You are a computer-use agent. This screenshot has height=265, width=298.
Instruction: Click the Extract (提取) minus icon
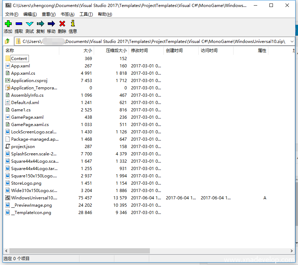tap(19, 24)
